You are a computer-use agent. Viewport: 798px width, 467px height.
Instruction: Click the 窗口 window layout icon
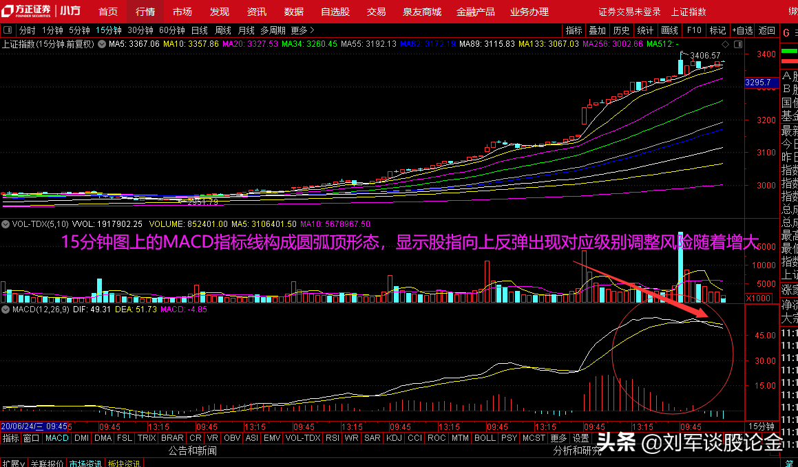tap(30, 437)
